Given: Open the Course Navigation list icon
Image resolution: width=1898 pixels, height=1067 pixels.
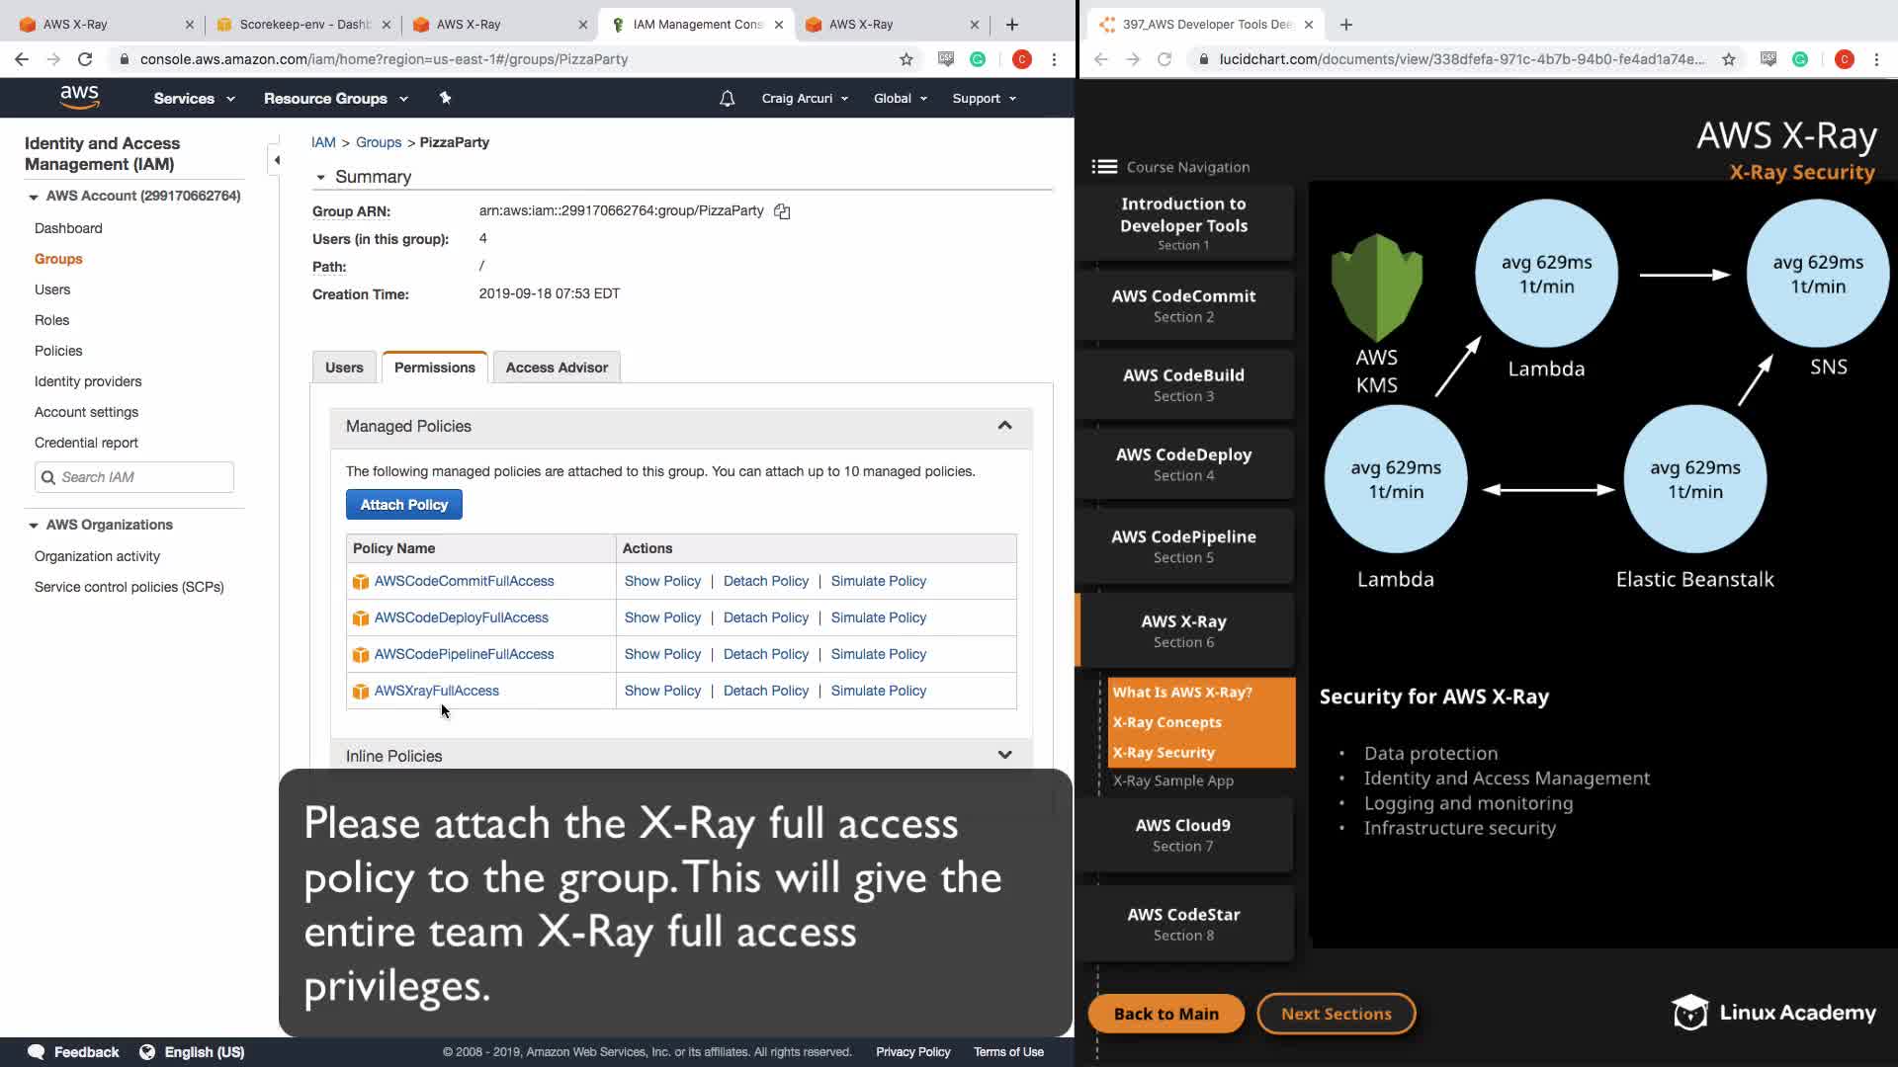Looking at the screenshot, I should pos(1104,167).
